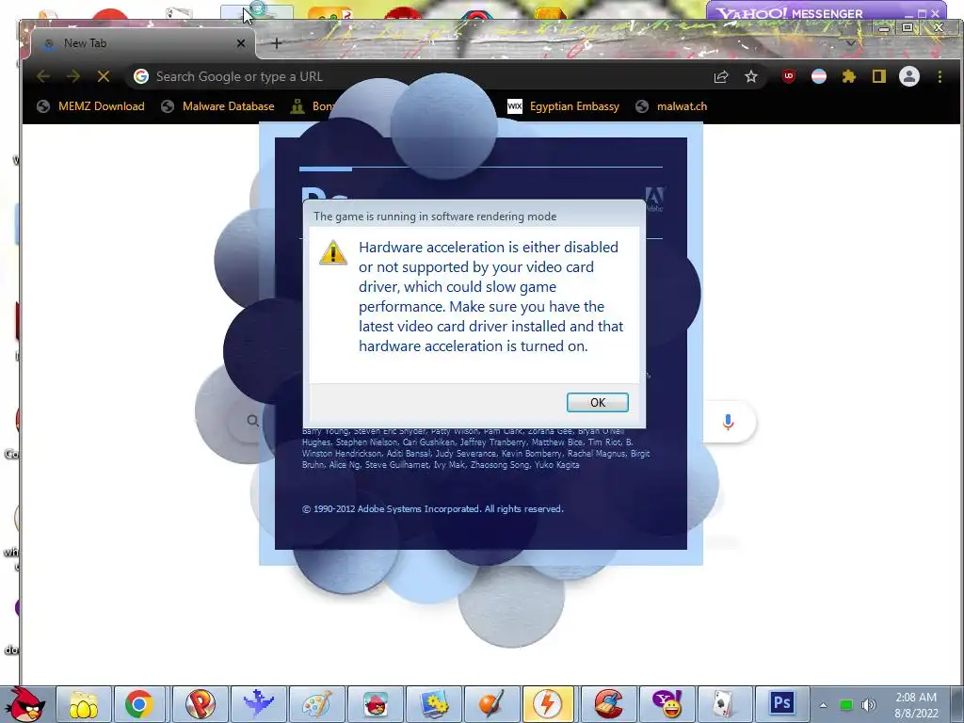Image resolution: width=964 pixels, height=723 pixels.
Task: Click OK in the rendering mode warning
Action: click(597, 402)
